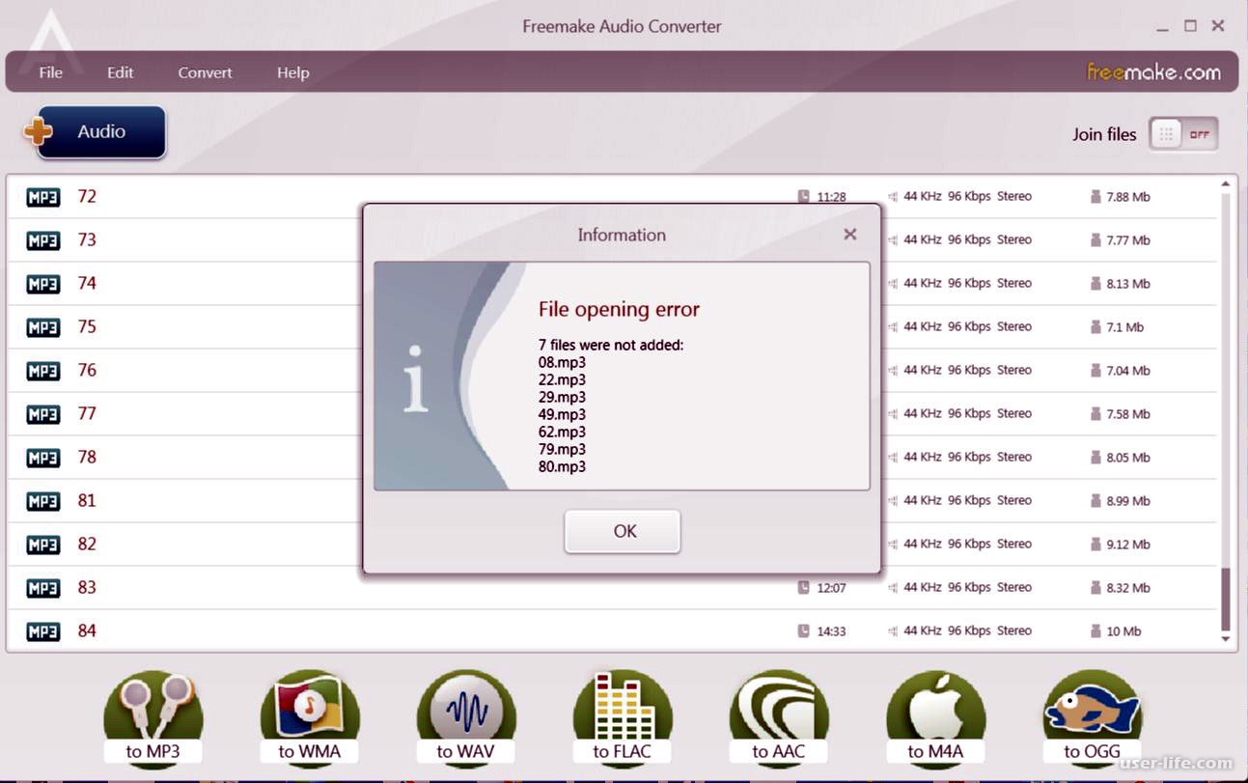Screen dimensions: 1248x783
Task: Click the 8.99 Mb file size
Action: [x=1128, y=501]
